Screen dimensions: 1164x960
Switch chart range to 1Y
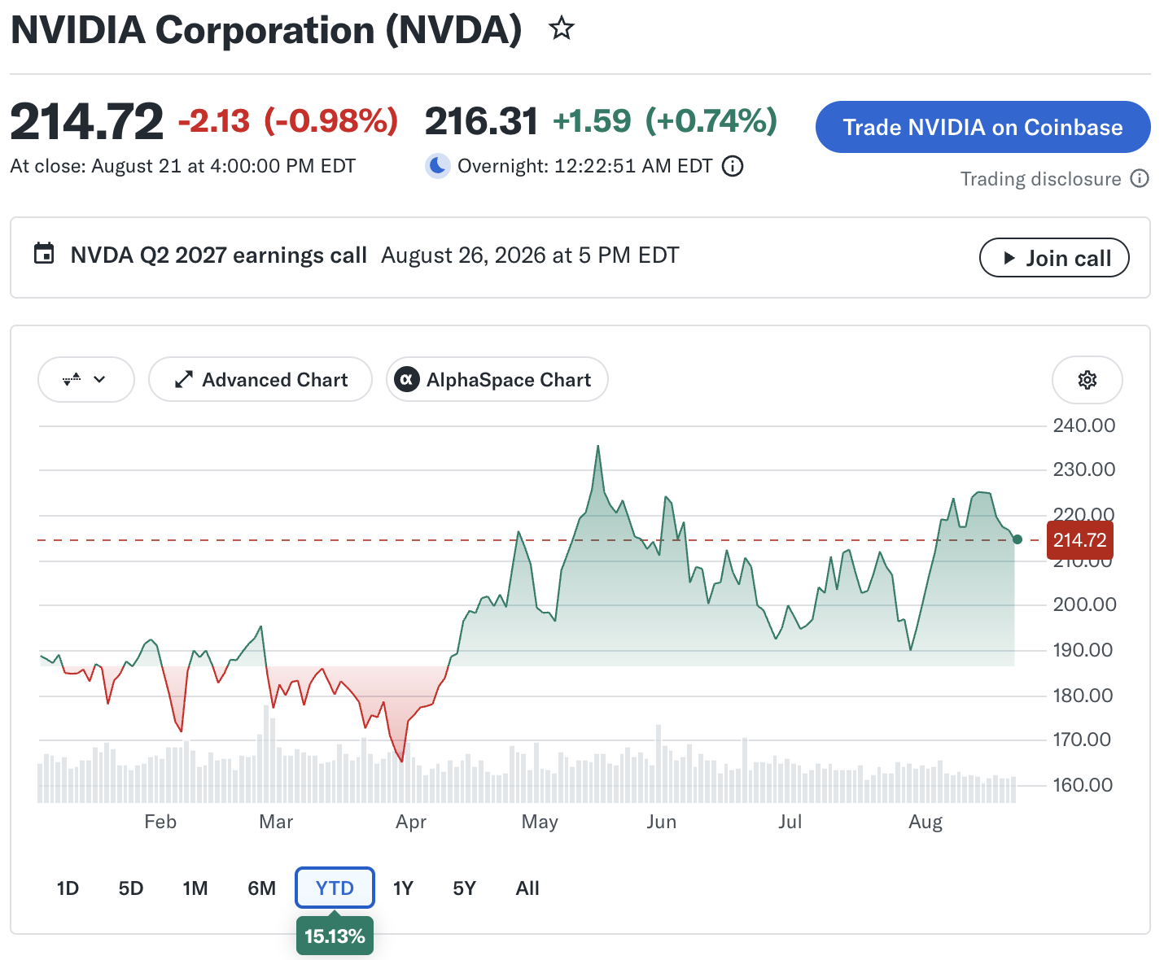403,888
